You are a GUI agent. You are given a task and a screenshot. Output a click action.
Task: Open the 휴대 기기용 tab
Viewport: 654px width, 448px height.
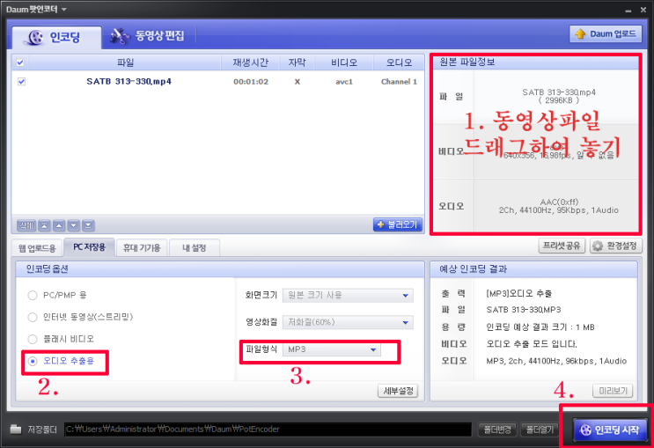(x=142, y=248)
